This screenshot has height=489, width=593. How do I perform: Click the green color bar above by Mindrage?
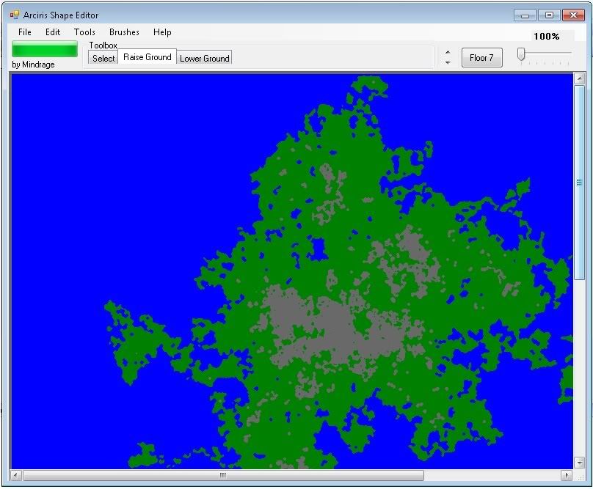click(x=45, y=49)
